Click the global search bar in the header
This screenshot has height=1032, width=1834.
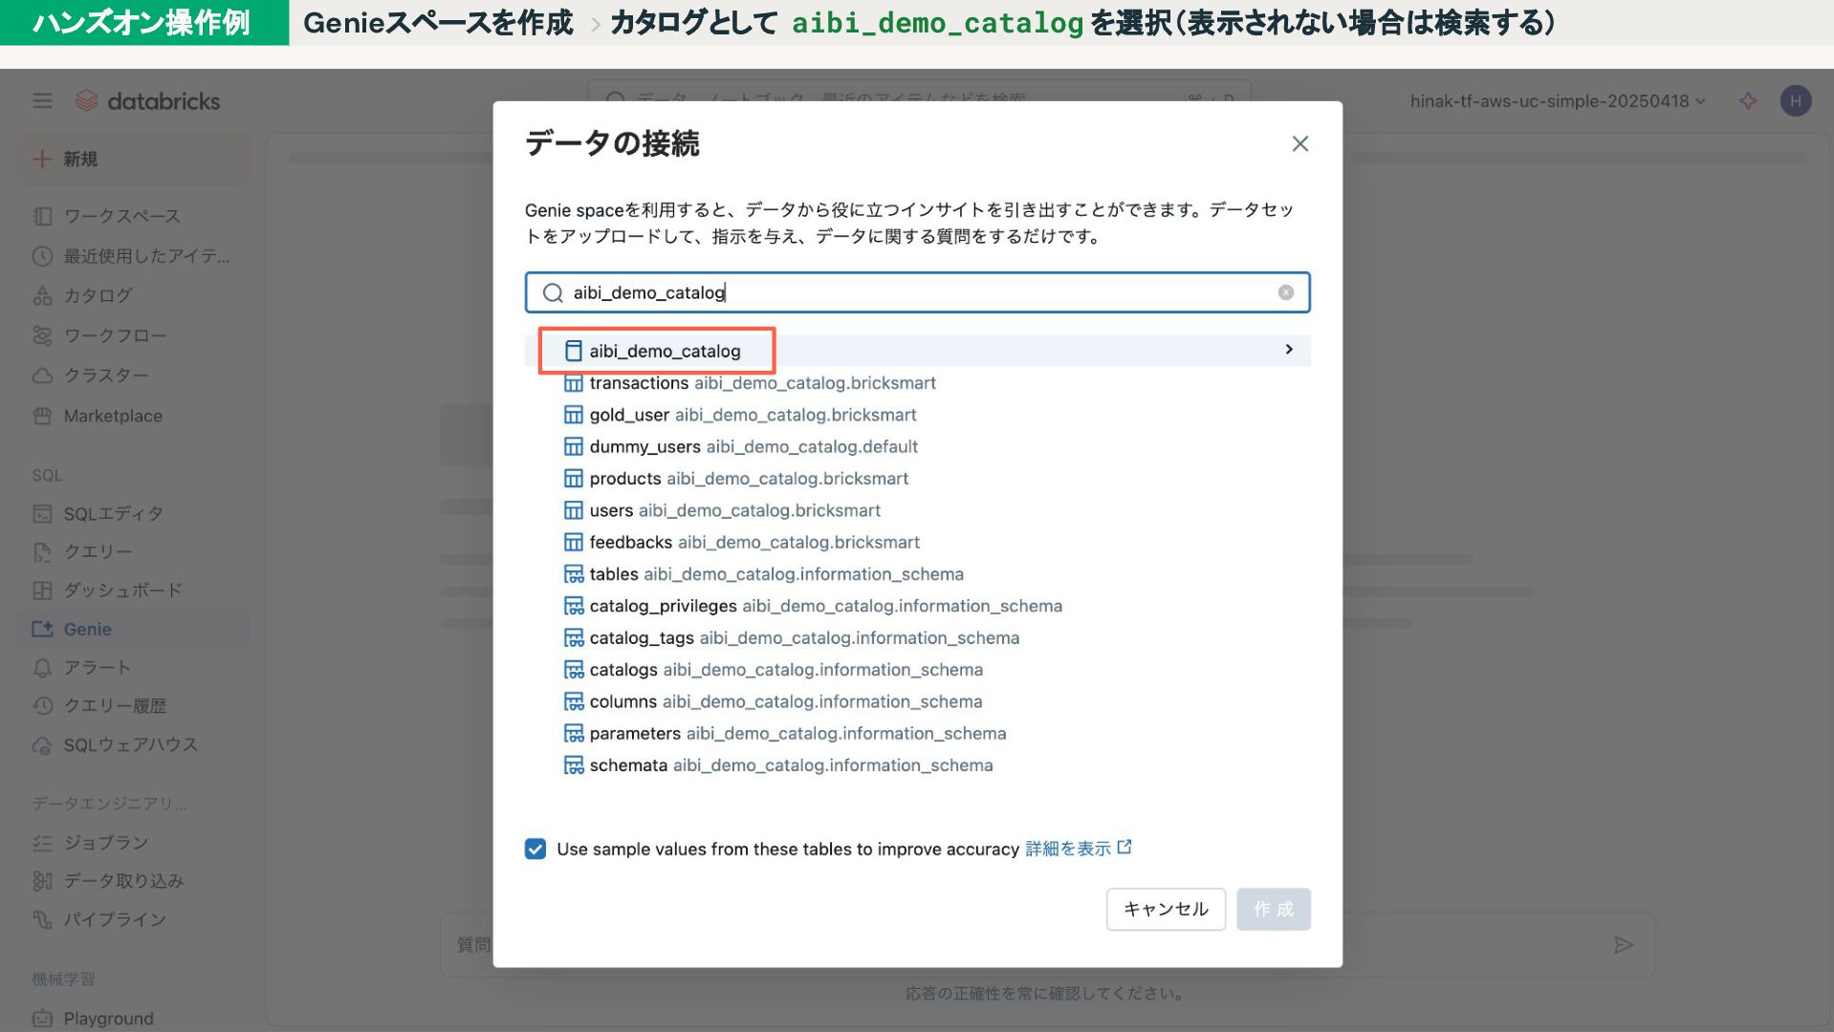point(919,93)
